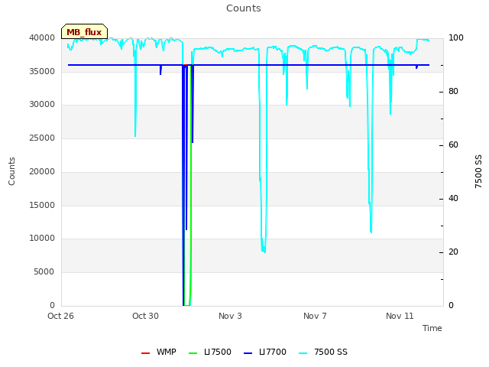489x367 pixels.
Task: Click the MB_flux label tag
Action: (x=84, y=31)
